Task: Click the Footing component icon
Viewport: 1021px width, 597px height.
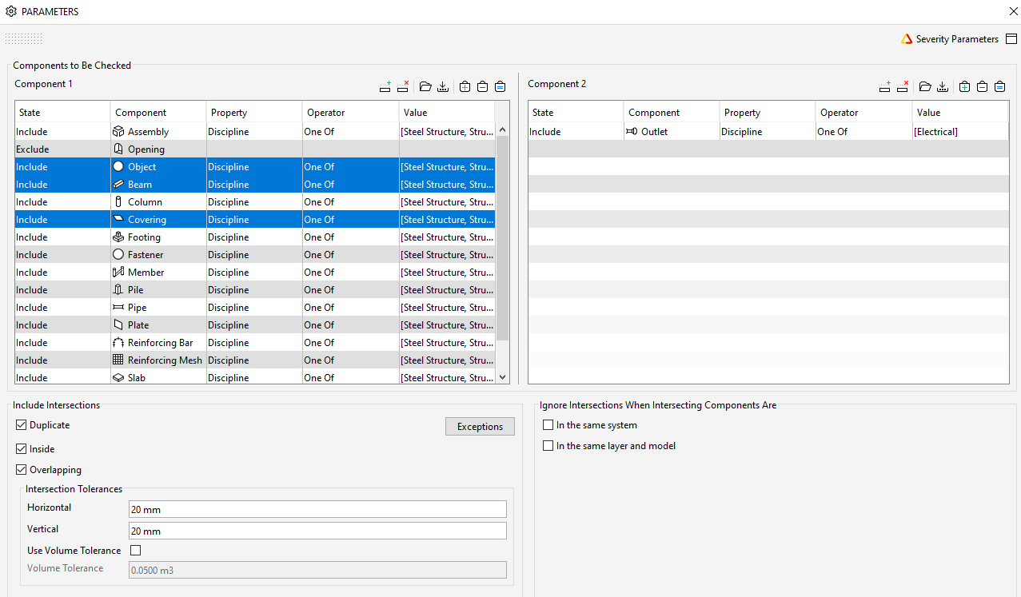Action: pos(118,237)
